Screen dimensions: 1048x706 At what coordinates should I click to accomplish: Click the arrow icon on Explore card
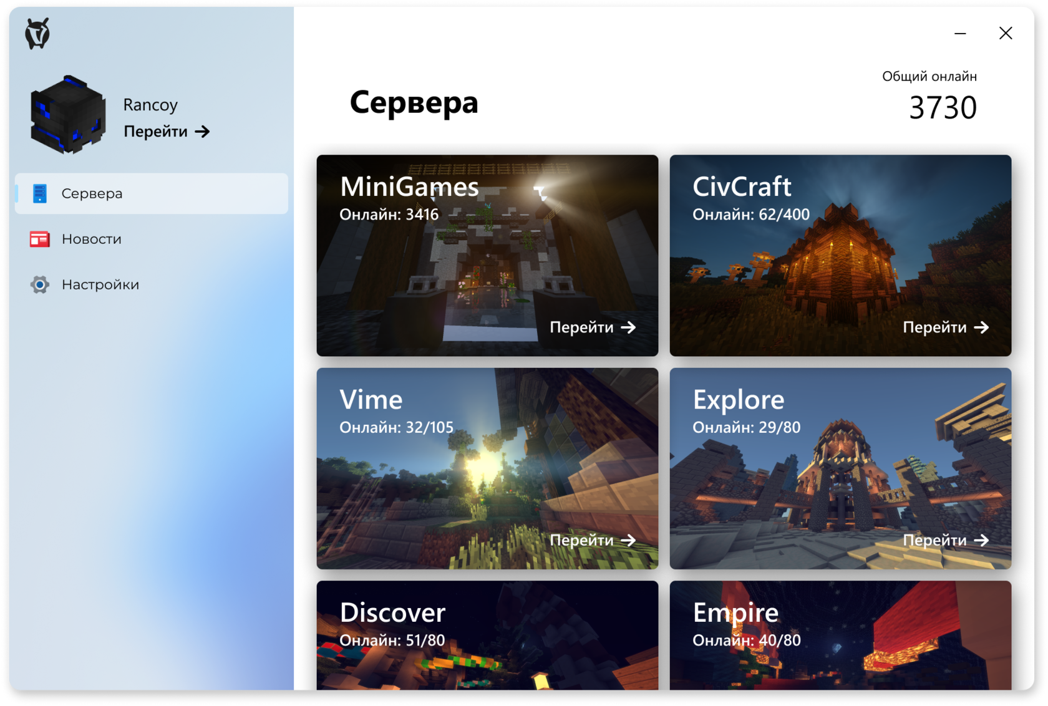[981, 540]
